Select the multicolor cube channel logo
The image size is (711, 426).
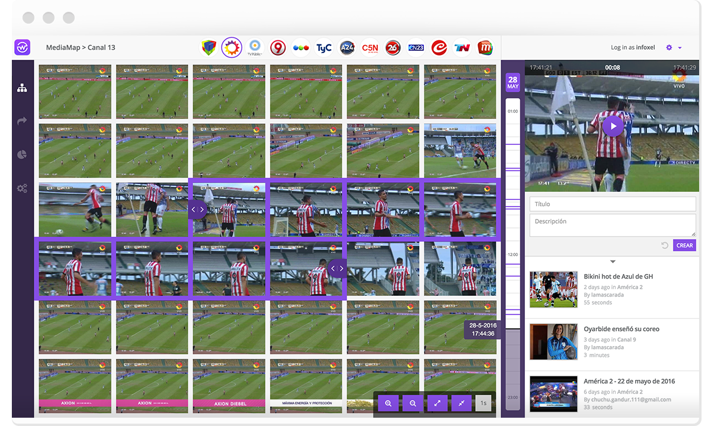pyautogui.click(x=209, y=47)
